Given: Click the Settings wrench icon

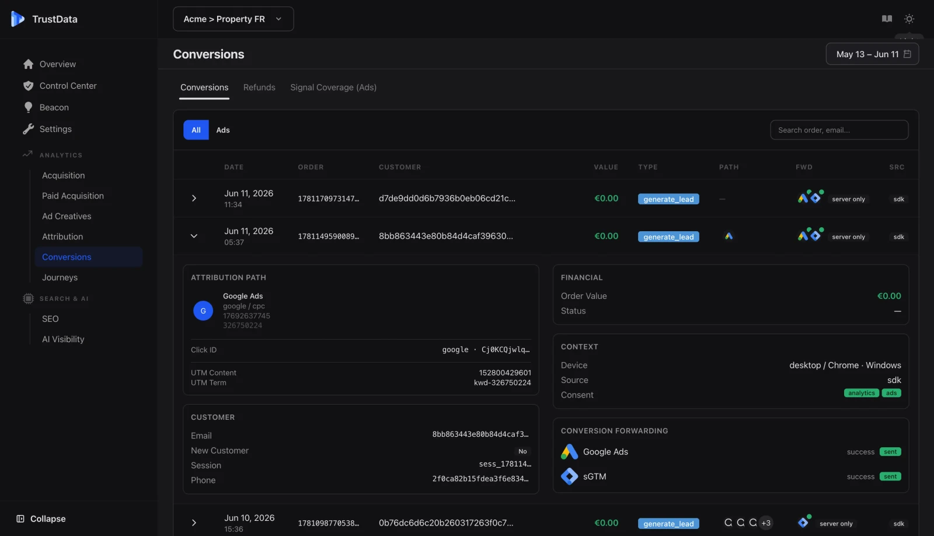Looking at the screenshot, I should click(28, 129).
